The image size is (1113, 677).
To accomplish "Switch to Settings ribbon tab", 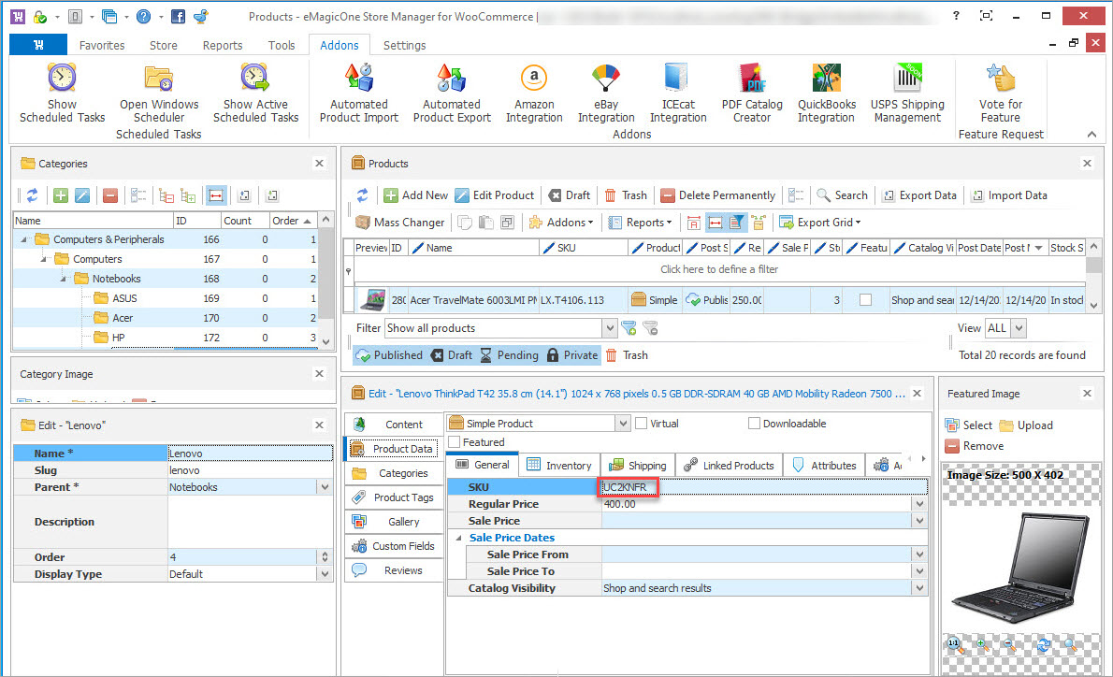I will [x=405, y=45].
